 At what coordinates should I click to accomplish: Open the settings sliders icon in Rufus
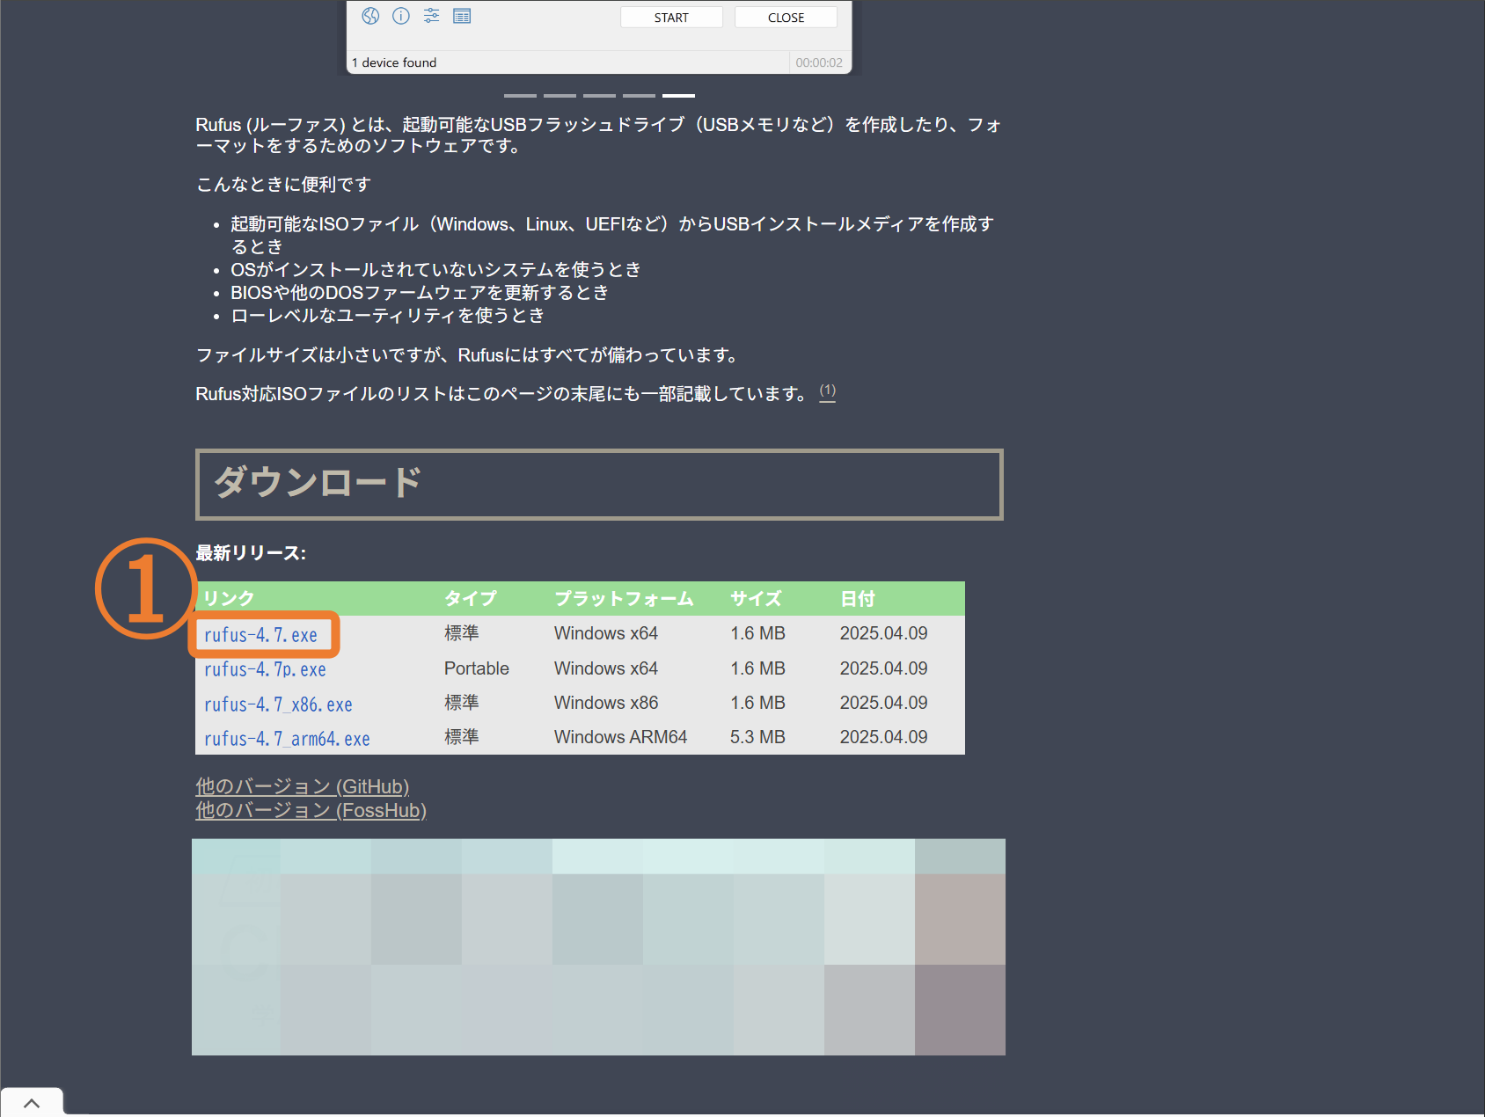point(431,16)
